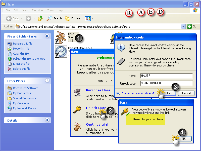This screenshot has height=151, width=201.
Task: Open the Back history dropdown arrow
Action: [x=21, y=18]
